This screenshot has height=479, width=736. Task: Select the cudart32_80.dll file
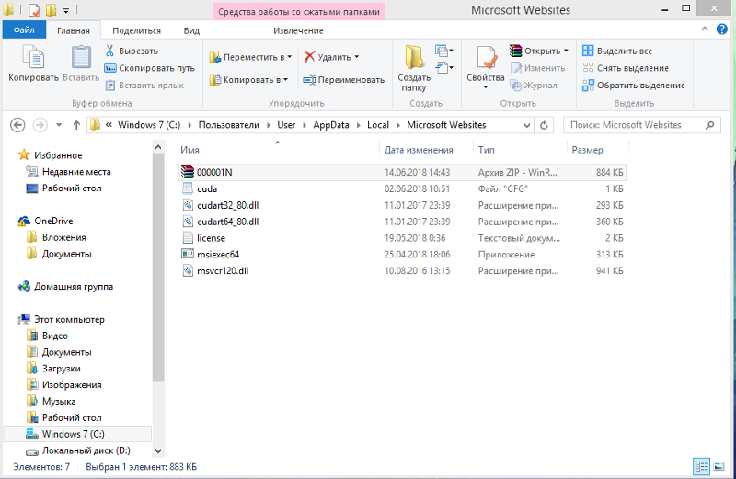tap(402, 205)
